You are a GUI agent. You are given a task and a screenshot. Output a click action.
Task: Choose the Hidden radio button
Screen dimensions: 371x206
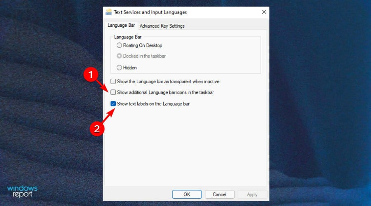119,68
